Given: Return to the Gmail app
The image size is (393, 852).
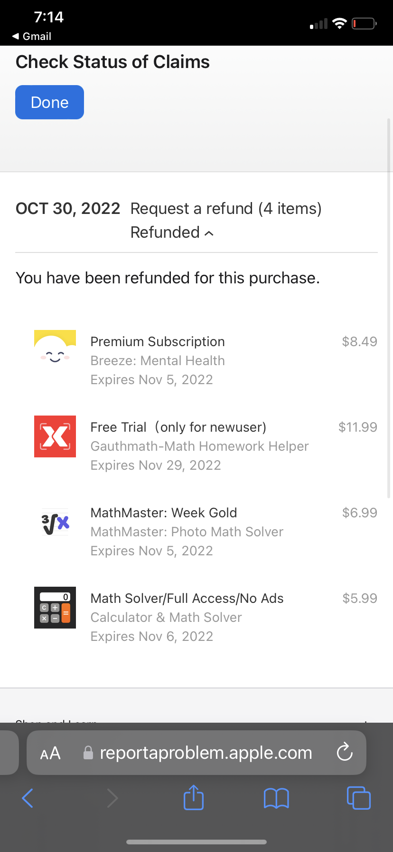Looking at the screenshot, I should click(32, 36).
